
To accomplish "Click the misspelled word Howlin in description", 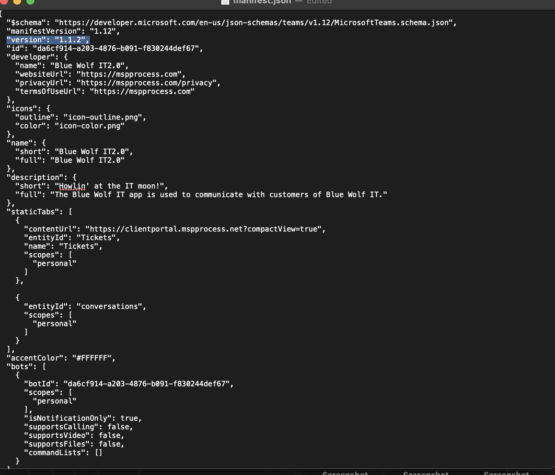I will [72, 186].
